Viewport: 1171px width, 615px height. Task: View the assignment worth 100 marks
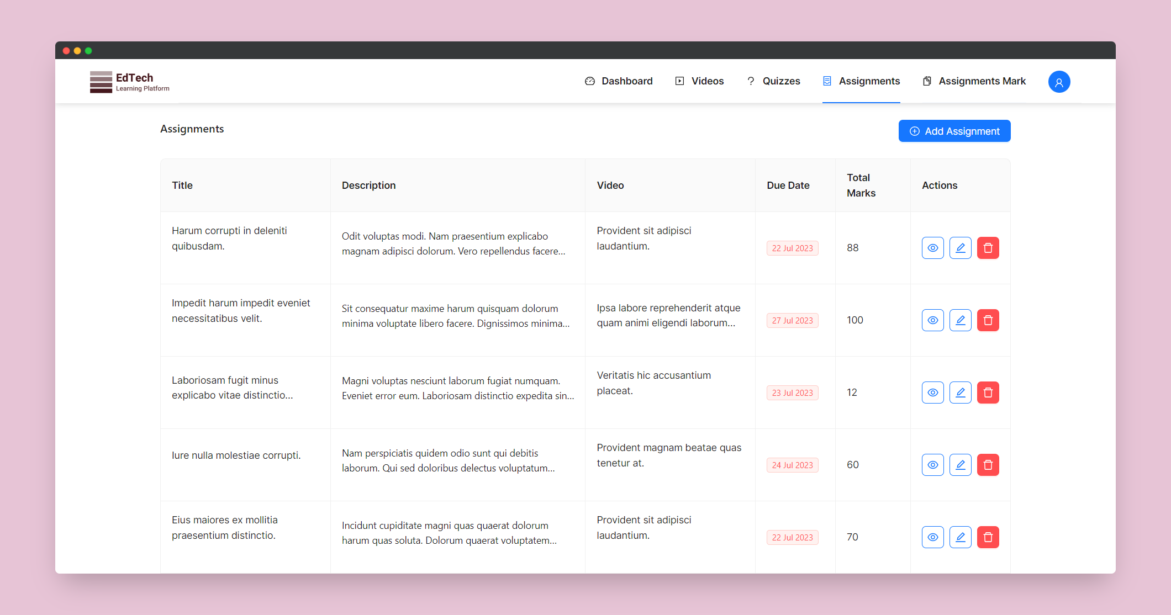(932, 320)
